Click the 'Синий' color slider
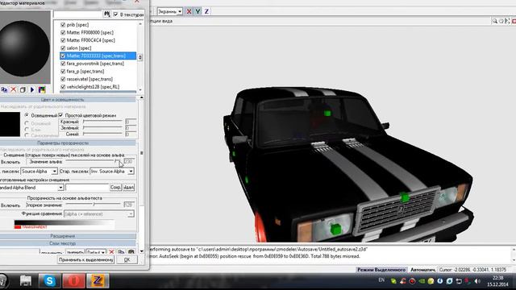Image resolution: width=516 pixels, height=290 pixels. click(x=103, y=134)
